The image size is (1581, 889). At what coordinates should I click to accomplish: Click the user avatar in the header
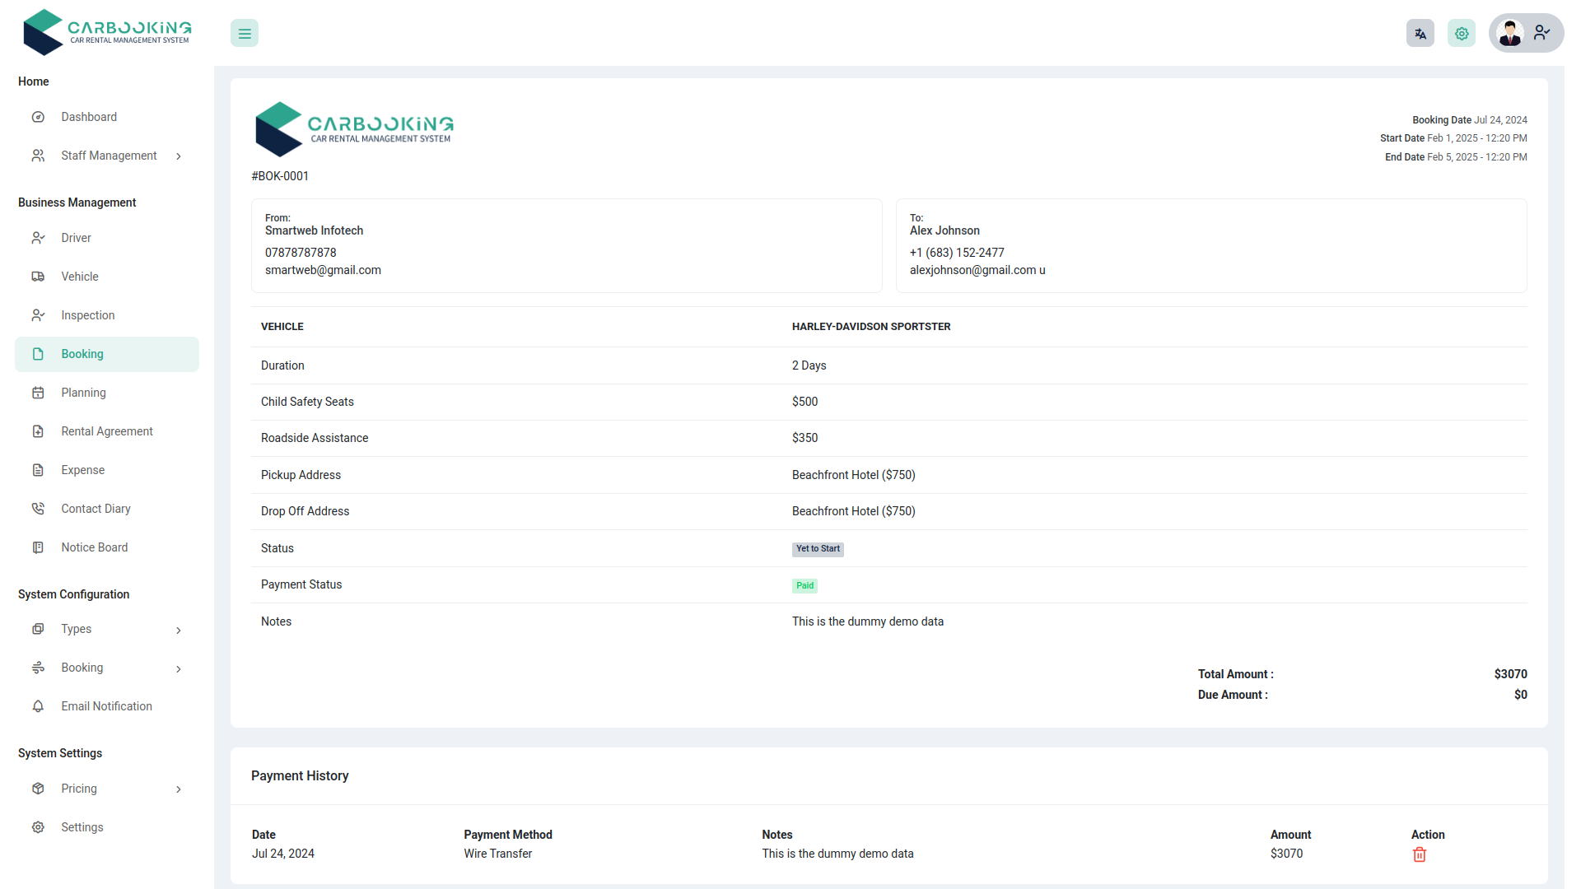(x=1510, y=33)
